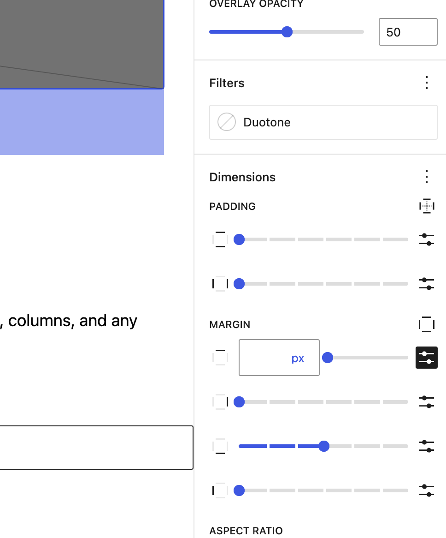This screenshot has height=538, width=446.
Task: Click the top margin side indicator icon
Action: click(x=220, y=358)
